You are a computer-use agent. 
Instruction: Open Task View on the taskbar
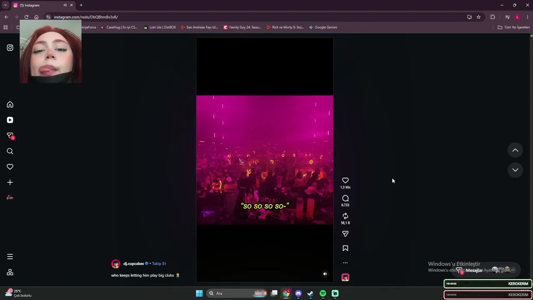click(274, 293)
